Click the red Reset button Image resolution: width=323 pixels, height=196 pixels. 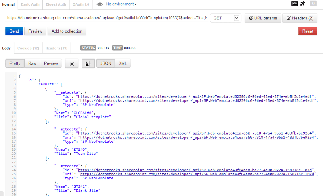click(308, 31)
